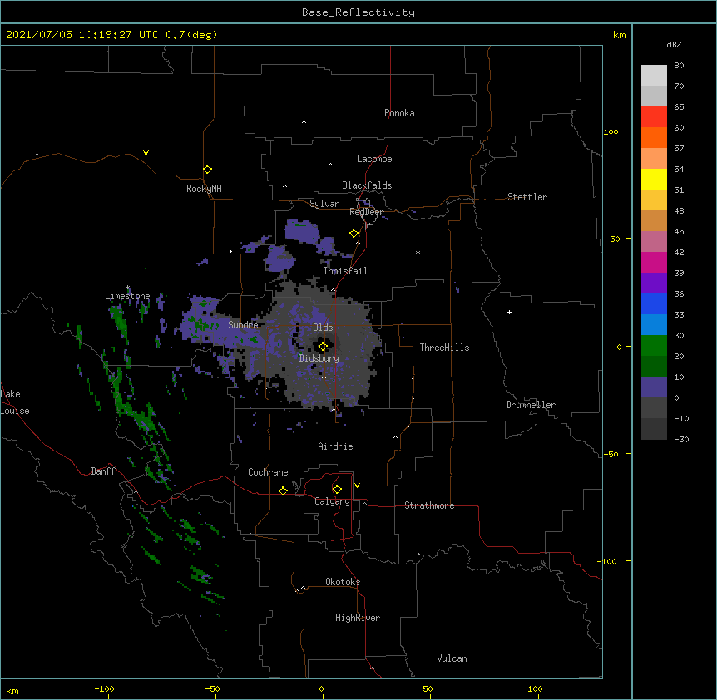
Task: Click the RockyMH label
Action: (x=204, y=189)
